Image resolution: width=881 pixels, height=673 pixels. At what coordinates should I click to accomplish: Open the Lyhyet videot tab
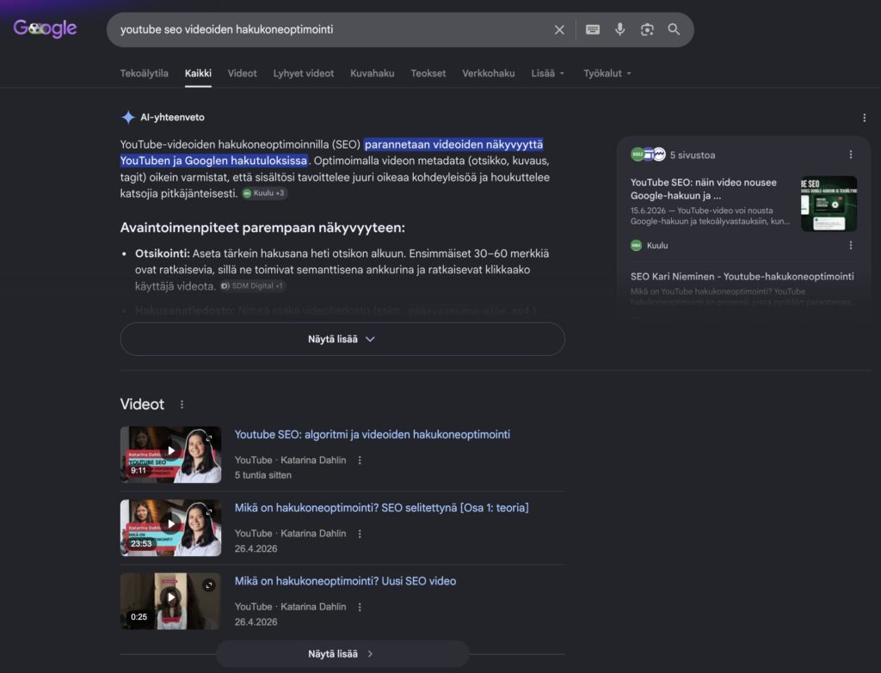304,74
